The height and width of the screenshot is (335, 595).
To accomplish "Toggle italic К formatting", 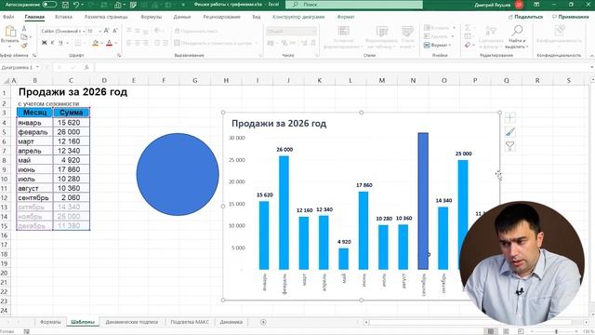I will coord(52,43).
